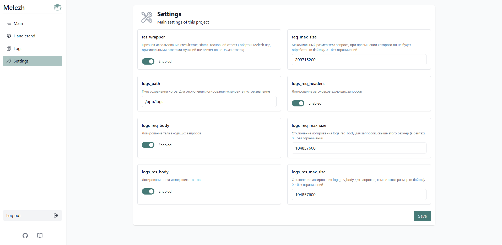
Task: Click the logs_path setting title
Action: coord(151,84)
